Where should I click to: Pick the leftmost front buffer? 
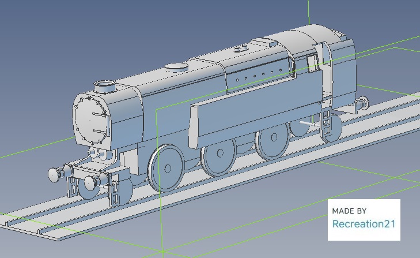55,174
